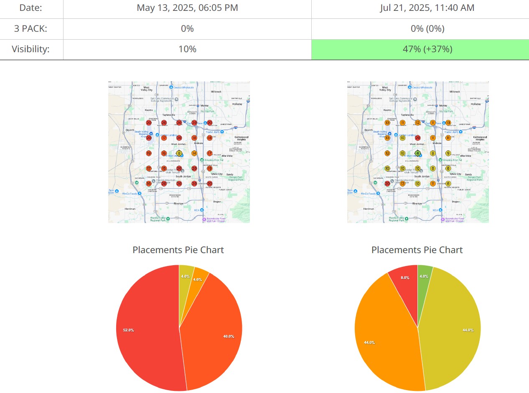Click the Jul 21, 2025 date cell
Screen dimensions: 529x393
[x=420, y=8]
